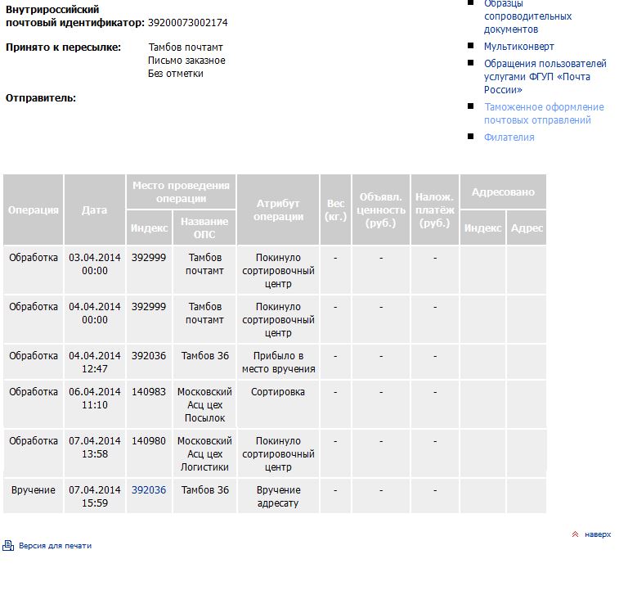Open the Версия для печати link
This screenshot has height=595, width=637.
tap(56, 546)
